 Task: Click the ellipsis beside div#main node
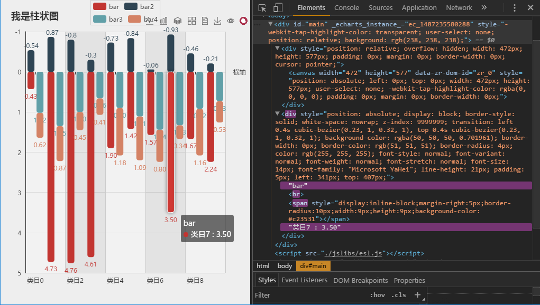tap(257, 24)
